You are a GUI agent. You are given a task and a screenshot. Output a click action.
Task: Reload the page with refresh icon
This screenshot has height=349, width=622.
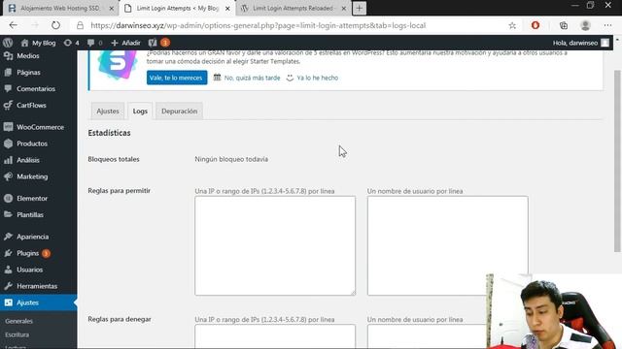tap(55, 25)
